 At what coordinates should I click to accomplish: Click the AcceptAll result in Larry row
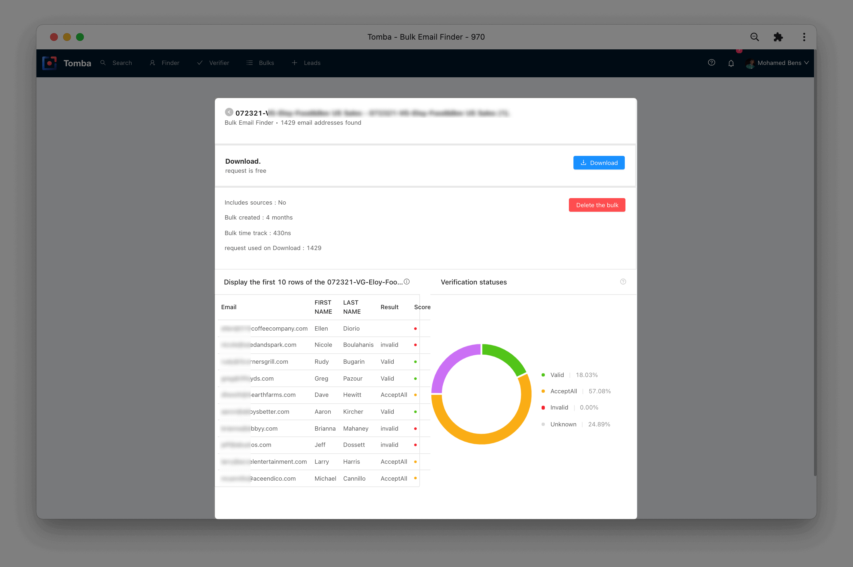click(393, 462)
